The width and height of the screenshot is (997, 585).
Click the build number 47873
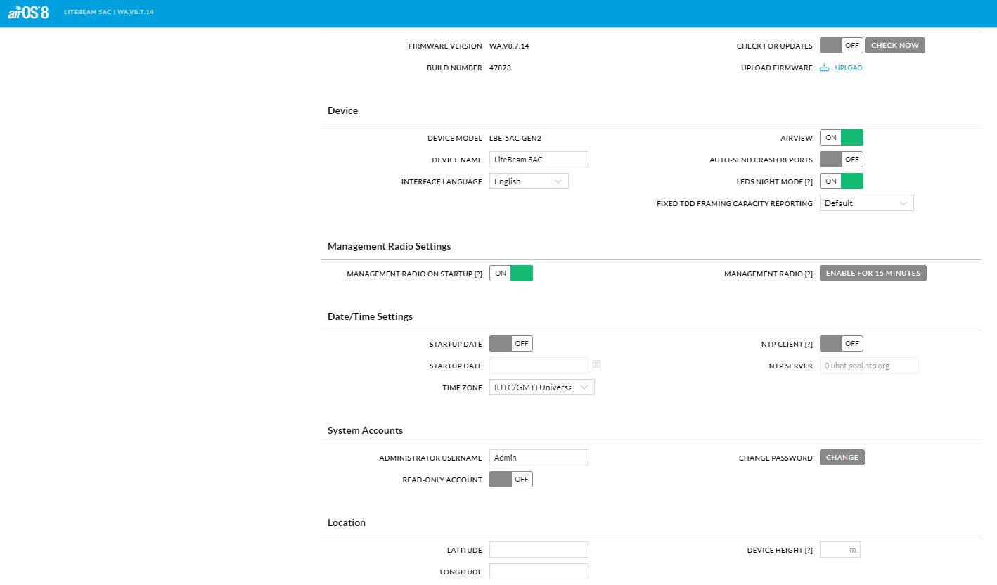click(500, 68)
